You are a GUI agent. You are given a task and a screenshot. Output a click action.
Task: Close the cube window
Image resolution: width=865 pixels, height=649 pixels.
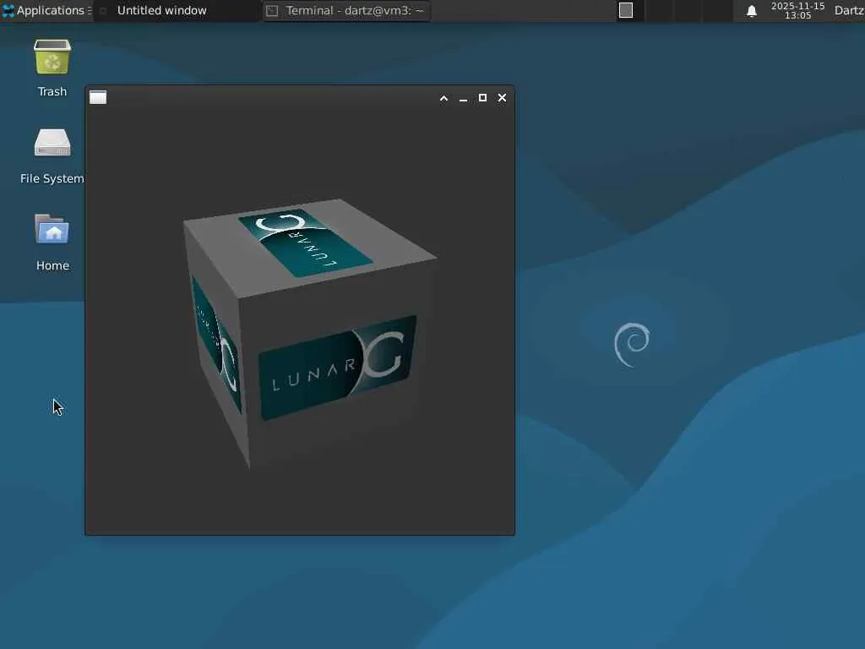[x=502, y=98]
